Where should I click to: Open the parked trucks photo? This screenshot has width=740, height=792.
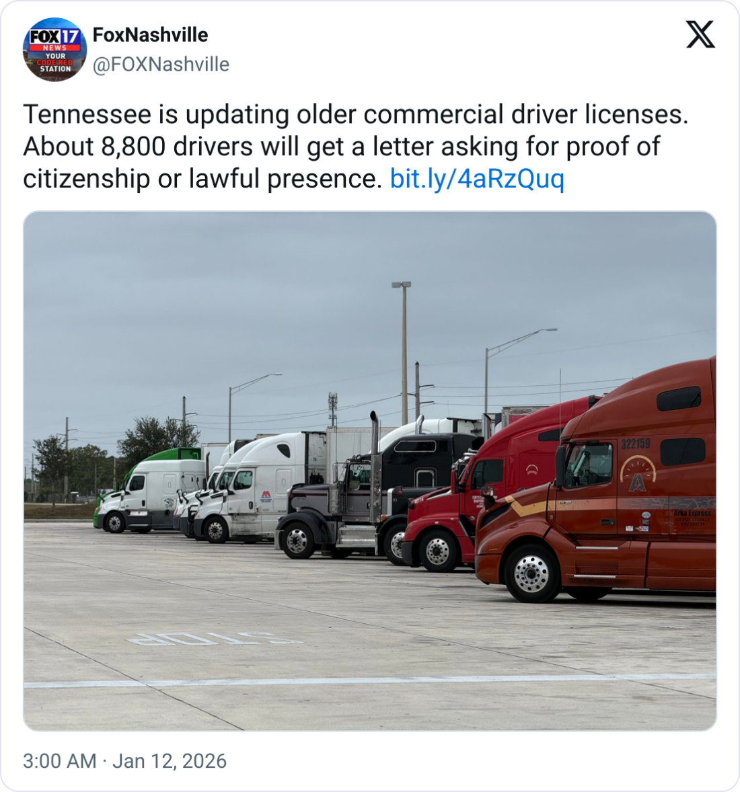(370, 471)
